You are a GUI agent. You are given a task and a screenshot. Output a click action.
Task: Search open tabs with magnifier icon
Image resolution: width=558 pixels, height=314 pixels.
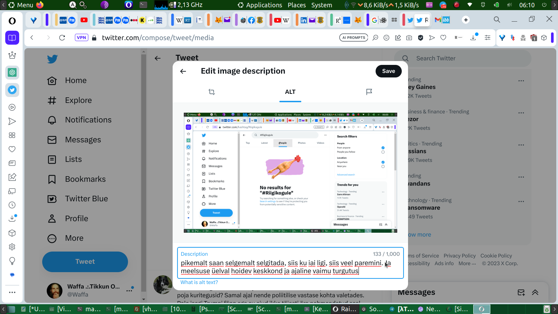tap(497, 20)
